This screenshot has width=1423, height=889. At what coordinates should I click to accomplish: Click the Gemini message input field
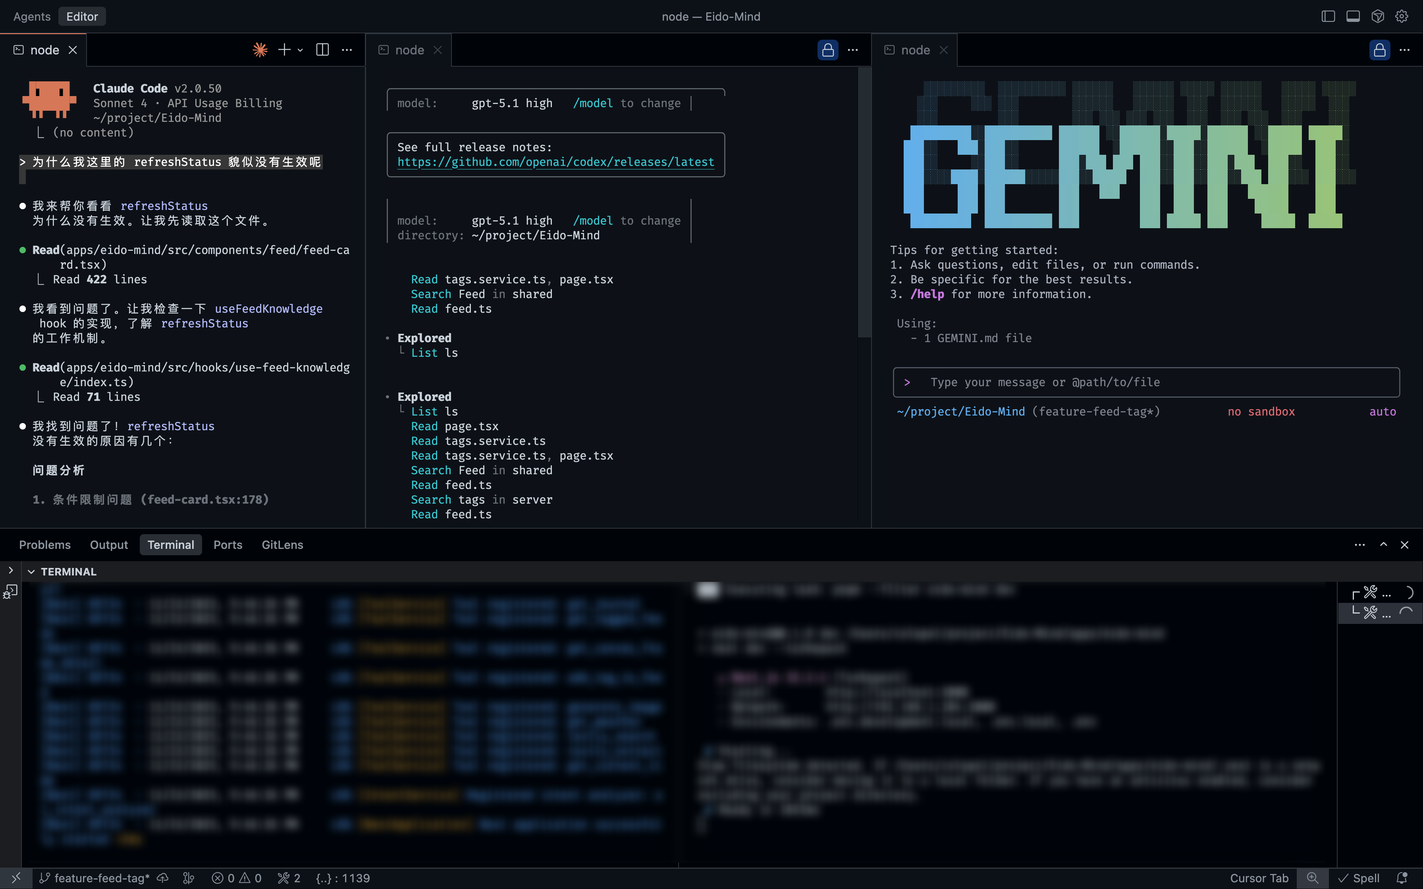[x=1147, y=382]
